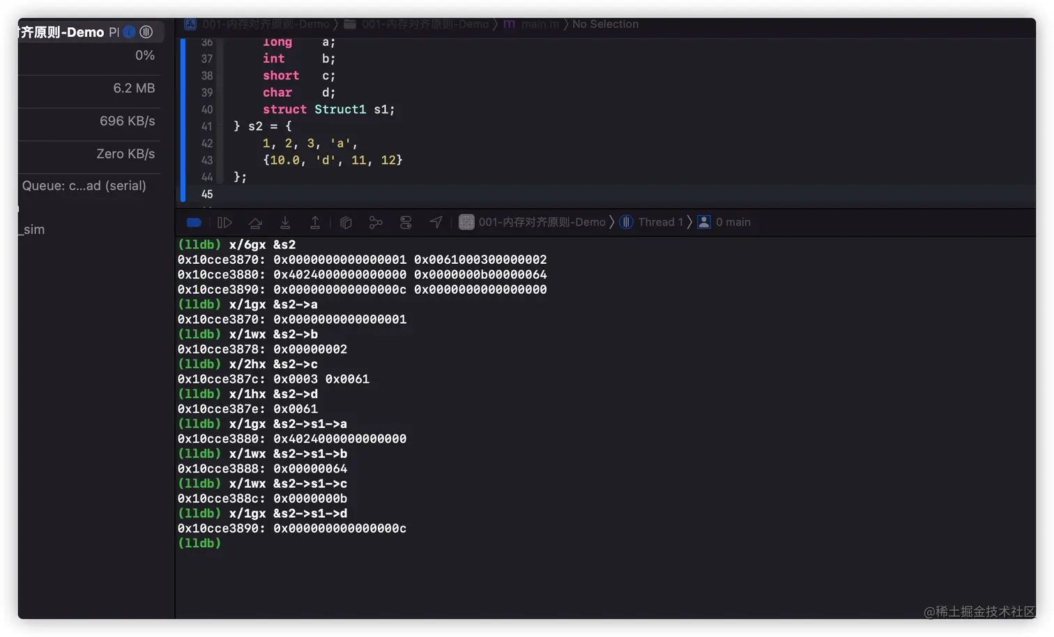Click the main frame person icon
Viewport: 1054px width, 637px height.
[x=704, y=222]
